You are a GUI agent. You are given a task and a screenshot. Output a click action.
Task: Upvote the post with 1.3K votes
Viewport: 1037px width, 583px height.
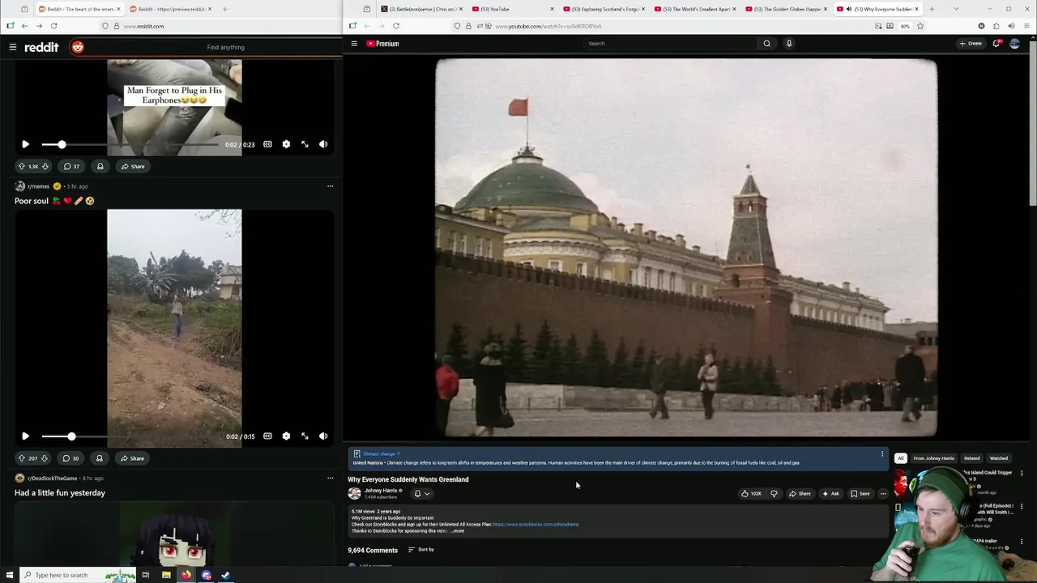tap(22, 166)
